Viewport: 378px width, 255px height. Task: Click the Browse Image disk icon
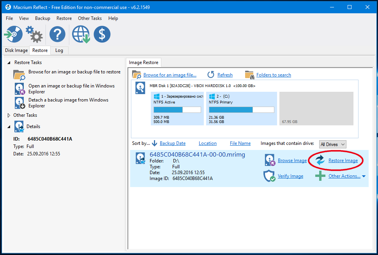click(270, 160)
